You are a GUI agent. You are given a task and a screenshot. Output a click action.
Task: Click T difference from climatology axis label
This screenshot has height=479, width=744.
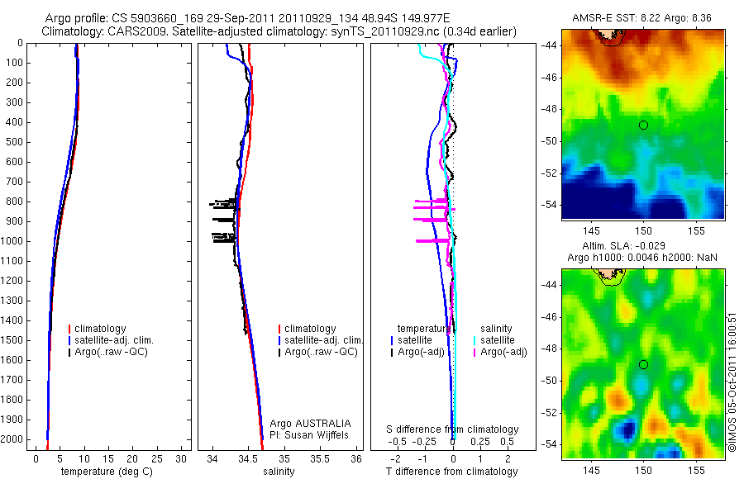click(x=451, y=472)
